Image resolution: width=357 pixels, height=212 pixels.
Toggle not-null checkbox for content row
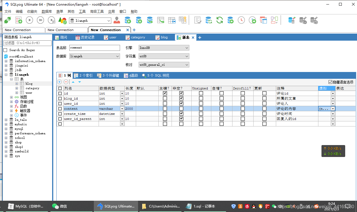click(x=181, y=109)
